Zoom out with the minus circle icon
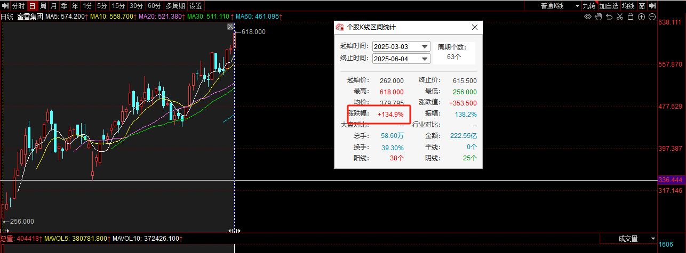 (651, 17)
